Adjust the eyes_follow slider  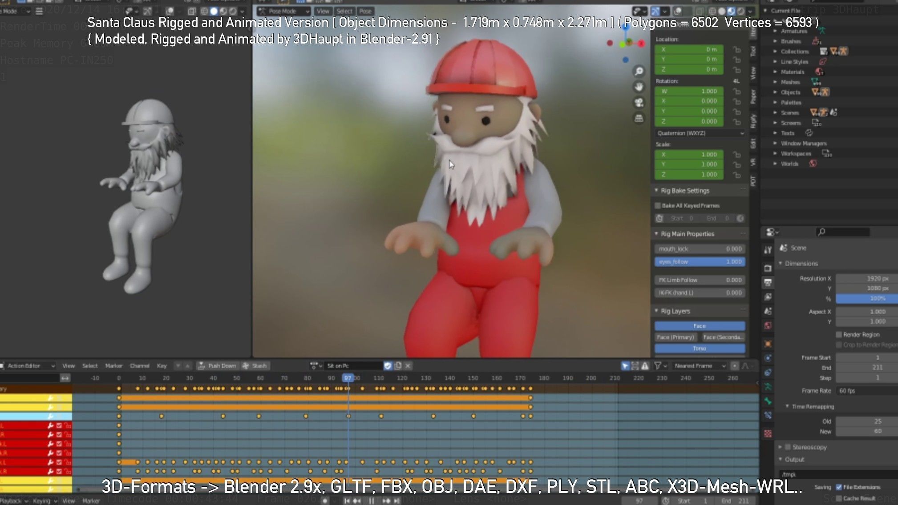[x=700, y=262]
